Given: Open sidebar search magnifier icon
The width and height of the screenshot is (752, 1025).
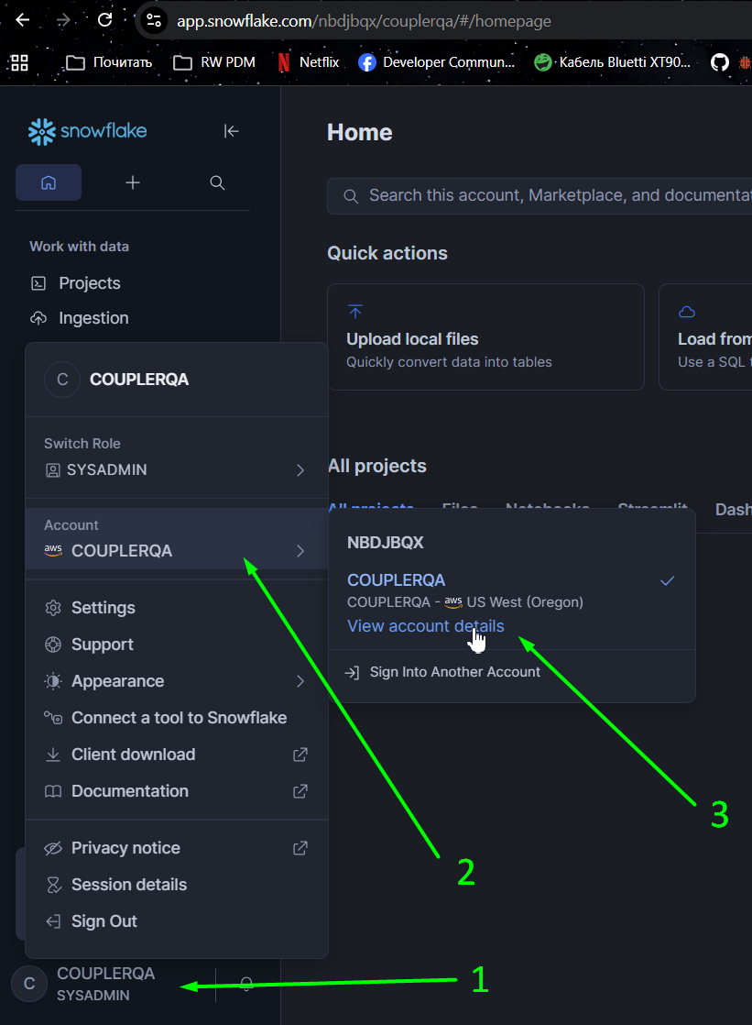Looking at the screenshot, I should point(218,182).
